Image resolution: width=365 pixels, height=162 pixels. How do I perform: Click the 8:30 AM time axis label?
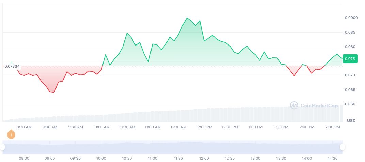click(24, 127)
